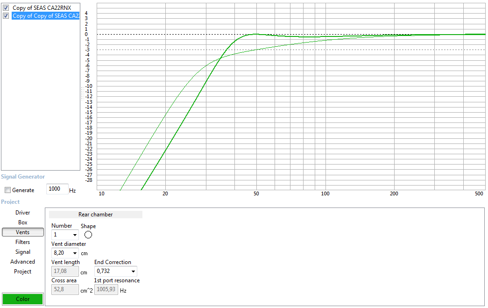Uncheck the Copy of SEAS CA22RNX checkbox
The width and height of the screenshot is (488, 308).
6,8
